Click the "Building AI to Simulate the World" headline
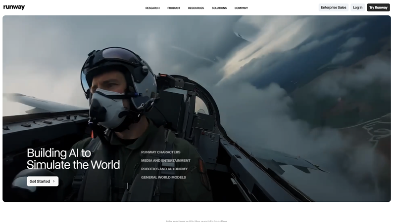This screenshot has height=222, width=396. [x=73, y=159]
